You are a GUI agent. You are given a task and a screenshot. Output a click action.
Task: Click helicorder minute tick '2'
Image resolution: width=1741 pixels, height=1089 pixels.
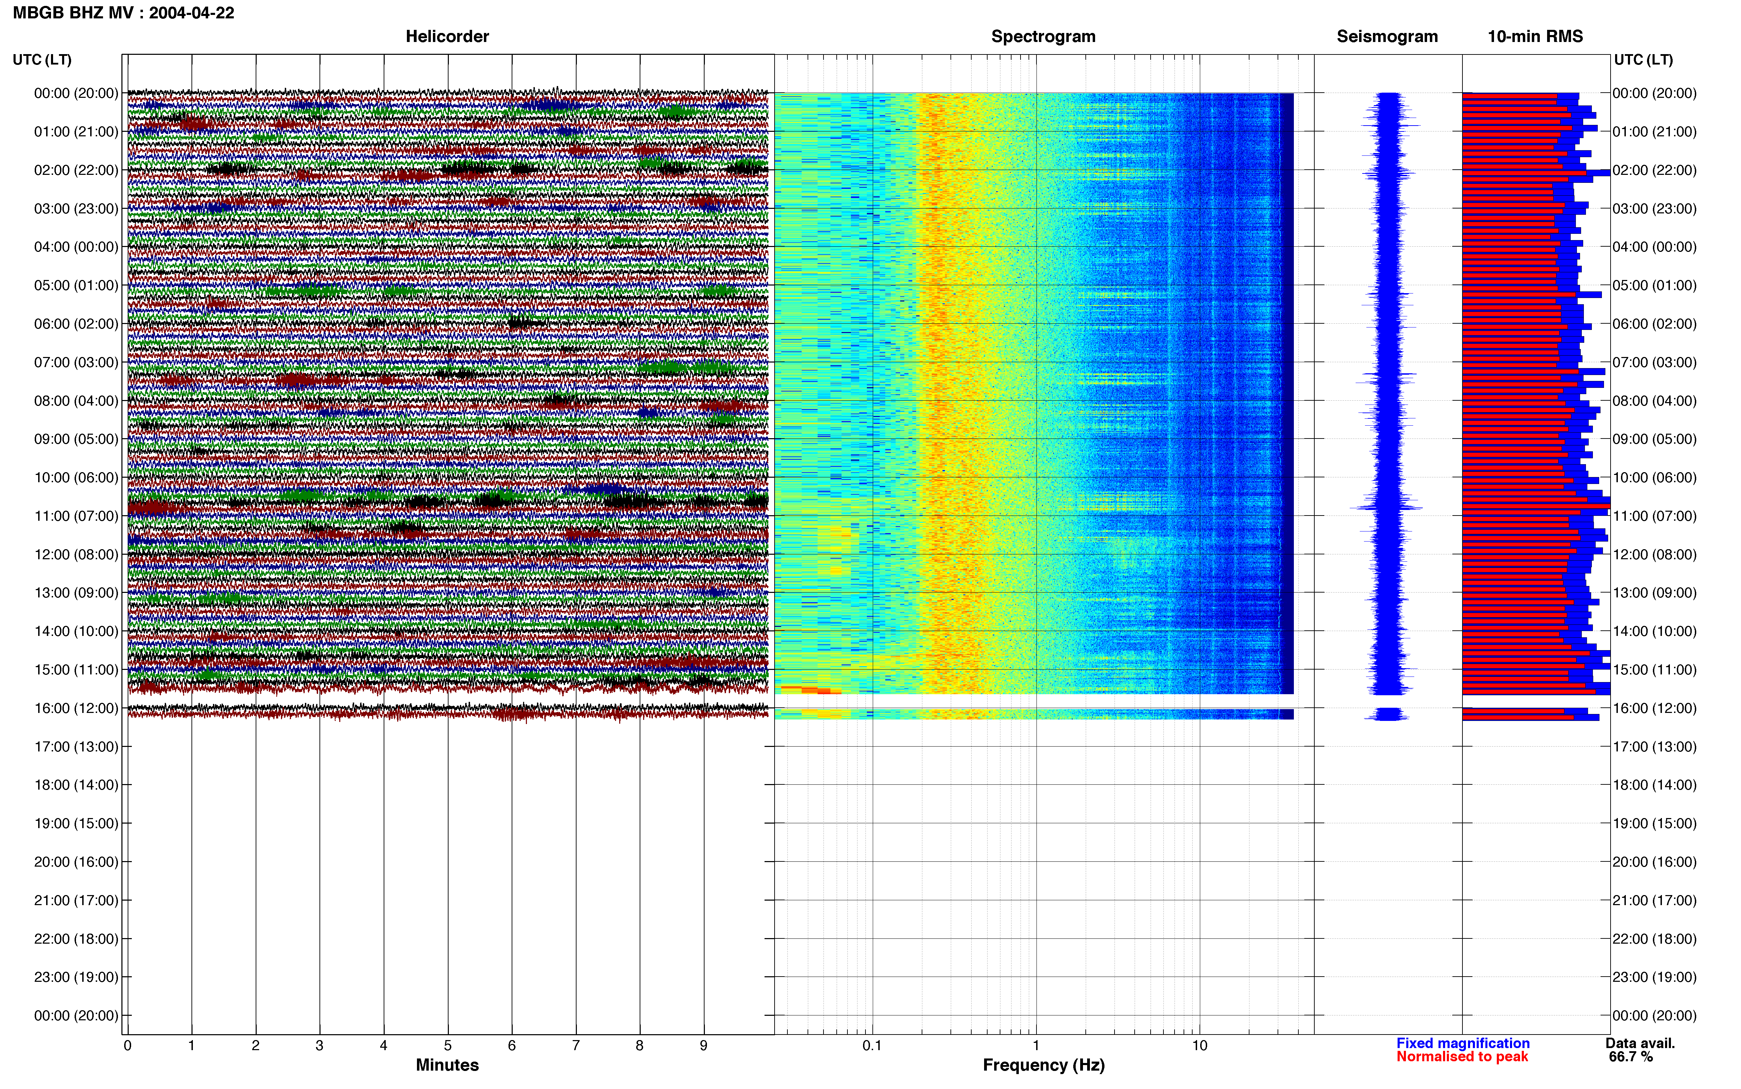click(x=256, y=1046)
